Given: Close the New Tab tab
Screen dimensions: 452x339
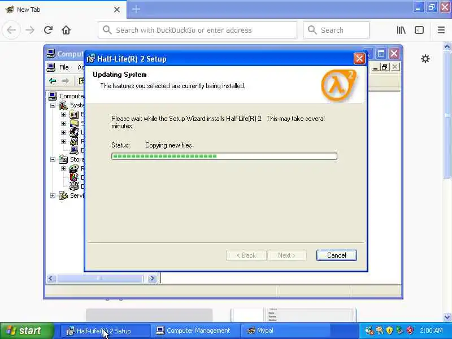Looking at the screenshot, I should point(117,10).
